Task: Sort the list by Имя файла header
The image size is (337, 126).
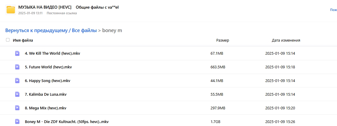Action: (23, 40)
